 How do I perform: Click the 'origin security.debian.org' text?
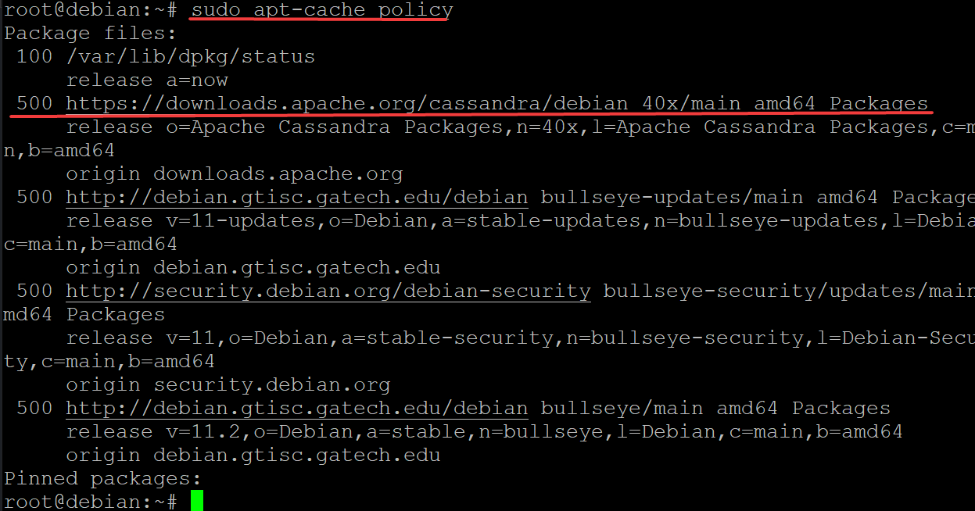tap(228, 384)
